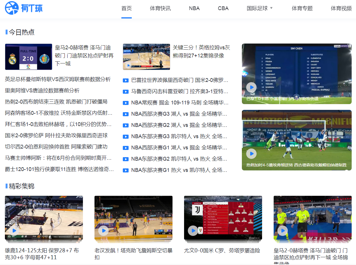
Task: Open NBA常规赛 掘金 109-119 马刺 全场精华 link
Action: click(180, 103)
